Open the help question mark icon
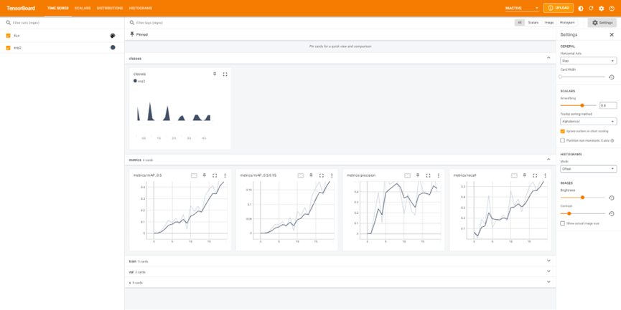Image resolution: width=621 pixels, height=310 pixels. coord(612,9)
